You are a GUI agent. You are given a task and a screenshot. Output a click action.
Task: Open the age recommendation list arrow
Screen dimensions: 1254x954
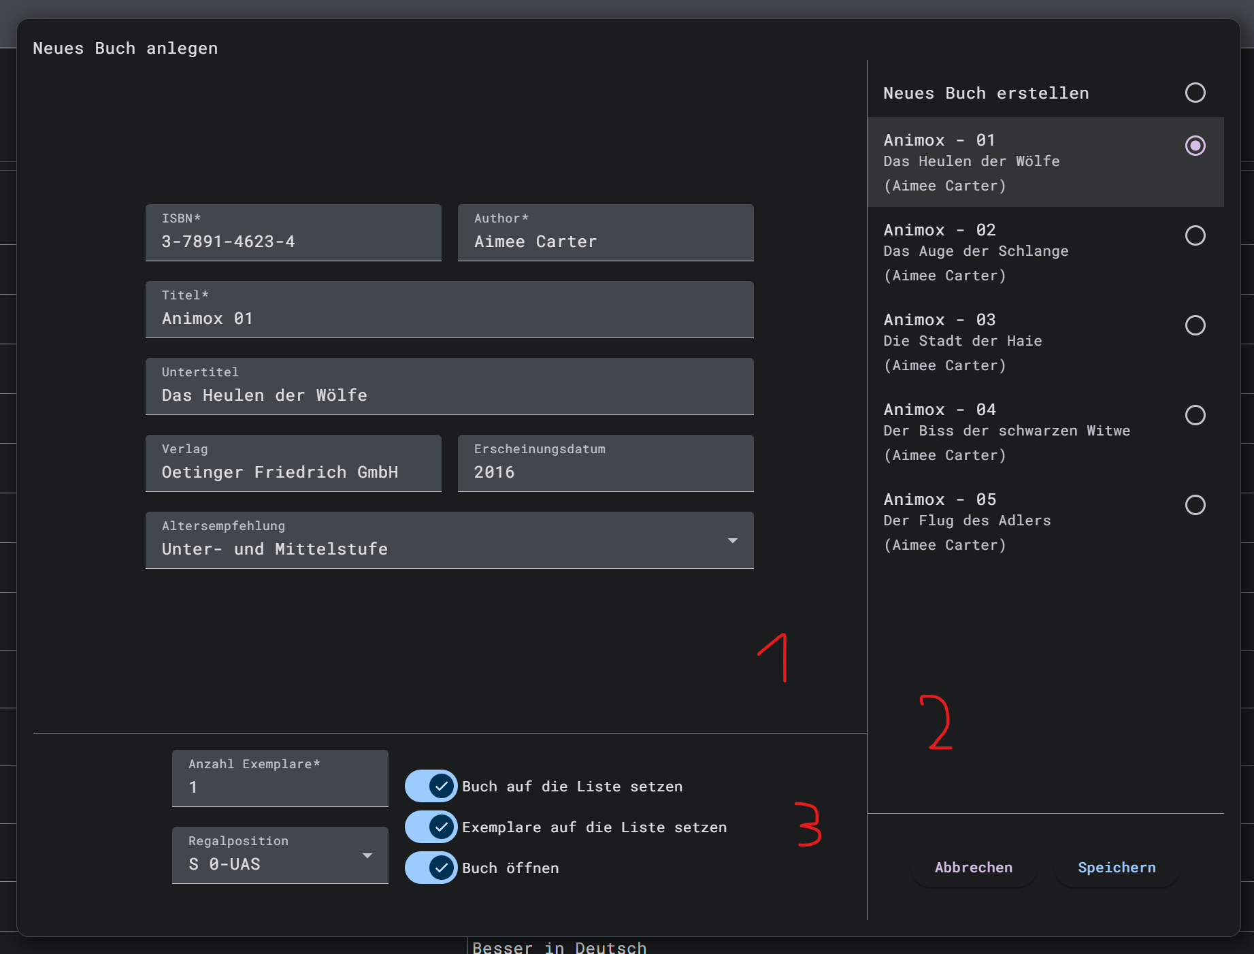pyautogui.click(x=733, y=540)
